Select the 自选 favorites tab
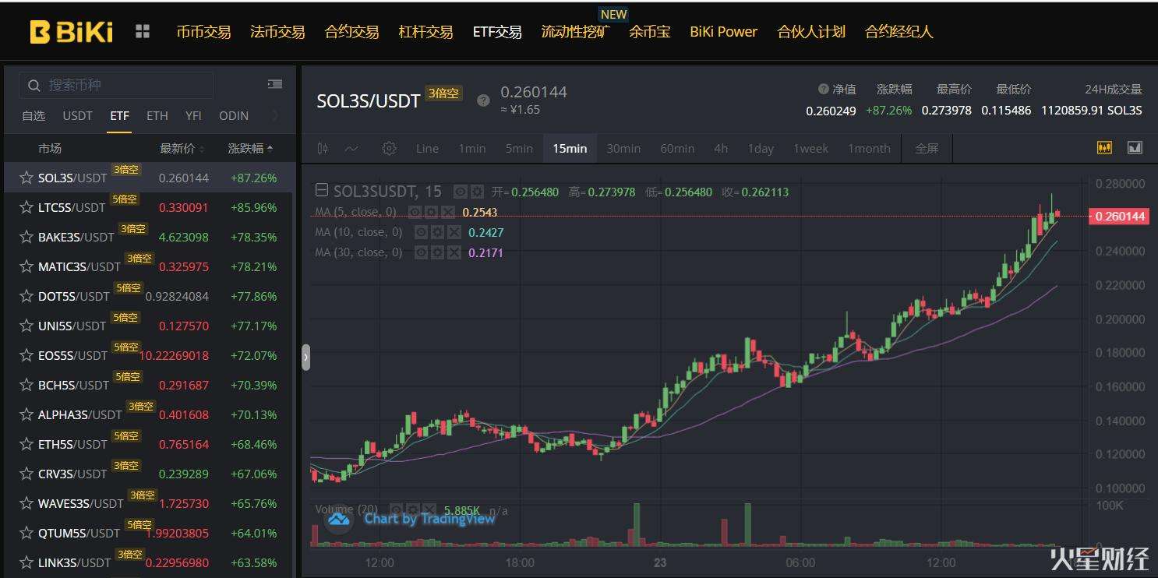Image resolution: width=1158 pixels, height=578 pixels. (34, 115)
